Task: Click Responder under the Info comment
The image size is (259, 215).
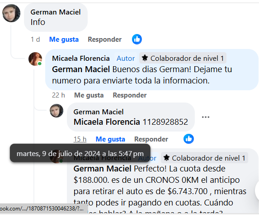Action: click(104, 39)
